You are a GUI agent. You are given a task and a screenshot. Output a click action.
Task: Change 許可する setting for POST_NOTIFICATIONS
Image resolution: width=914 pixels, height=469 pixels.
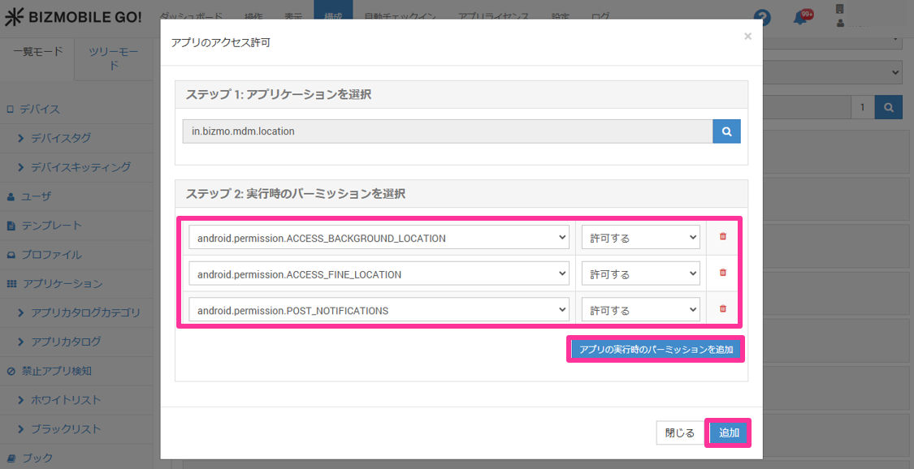640,310
